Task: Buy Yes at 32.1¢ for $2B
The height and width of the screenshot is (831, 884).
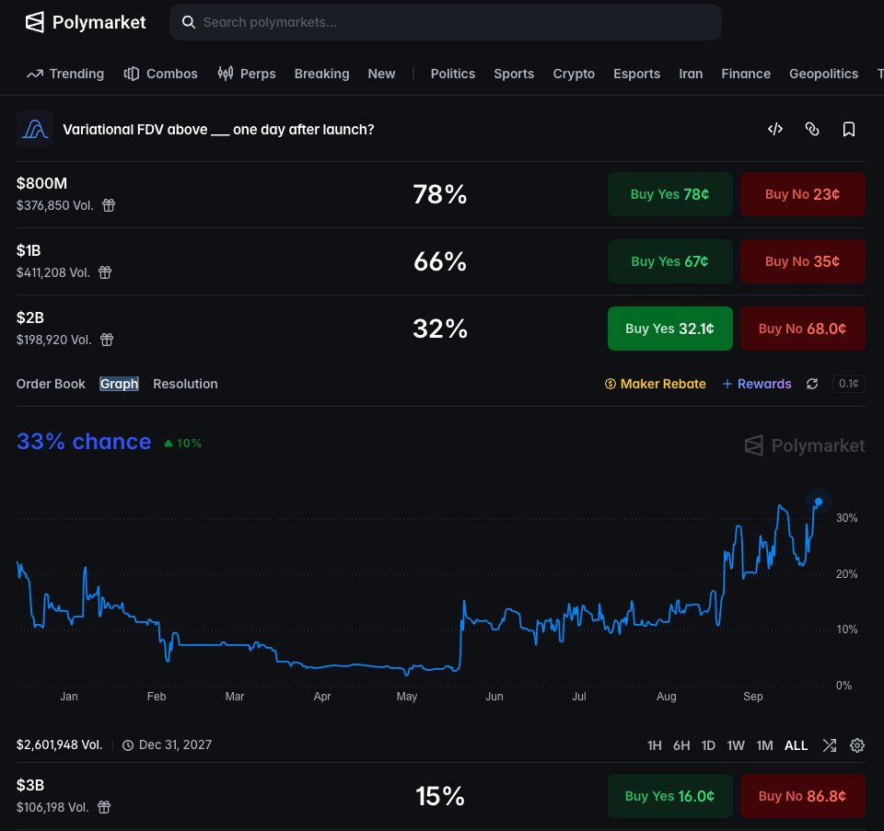Action: coord(669,329)
